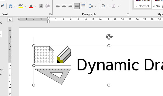Click top-left resize handle of text box
The height and width of the screenshot is (96, 163).
34,46
